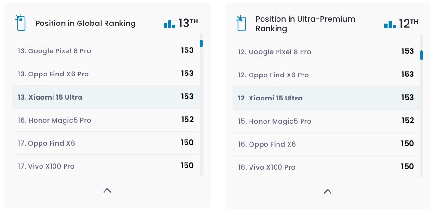Collapse the Global Ranking list with the chevron
435x212 pixels.
[x=107, y=191]
